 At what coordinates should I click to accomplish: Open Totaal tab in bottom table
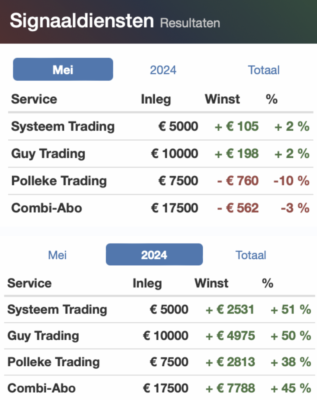click(x=251, y=255)
